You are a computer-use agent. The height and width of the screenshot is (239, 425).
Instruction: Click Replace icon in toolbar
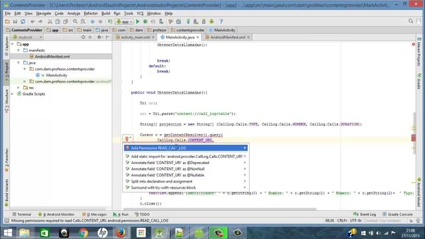tap(83, 21)
